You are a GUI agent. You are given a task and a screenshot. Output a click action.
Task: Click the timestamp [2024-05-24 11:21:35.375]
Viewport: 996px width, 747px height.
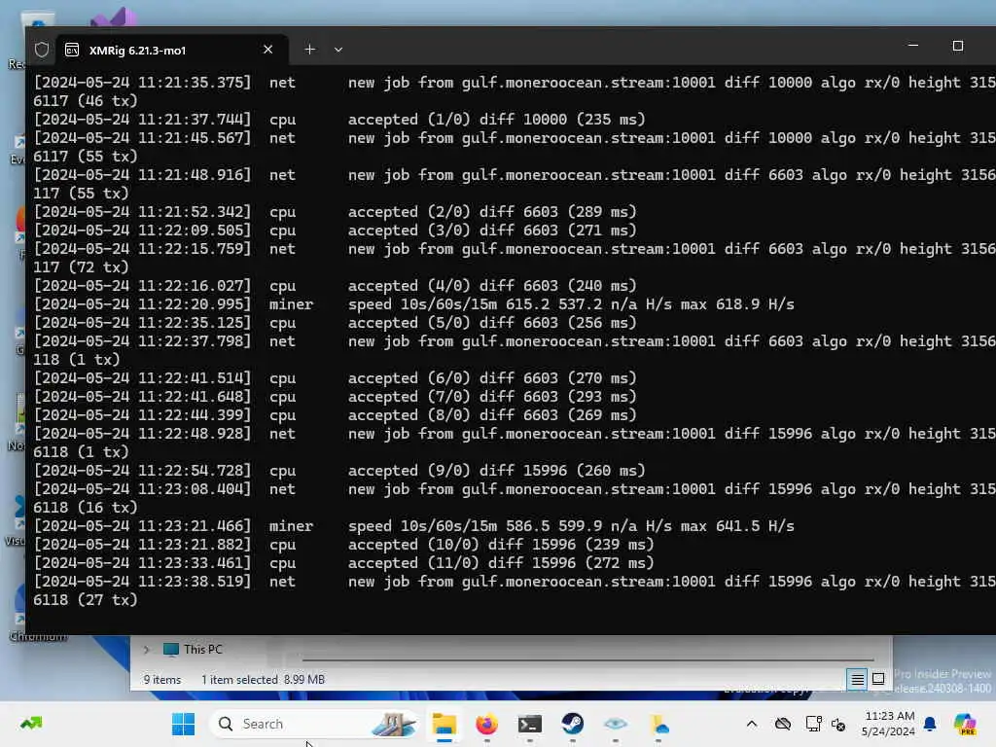point(142,83)
